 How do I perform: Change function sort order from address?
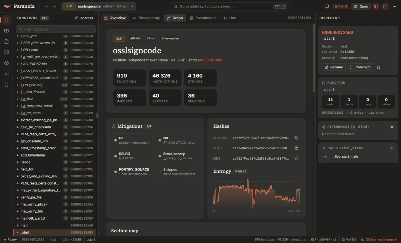pos(84,18)
